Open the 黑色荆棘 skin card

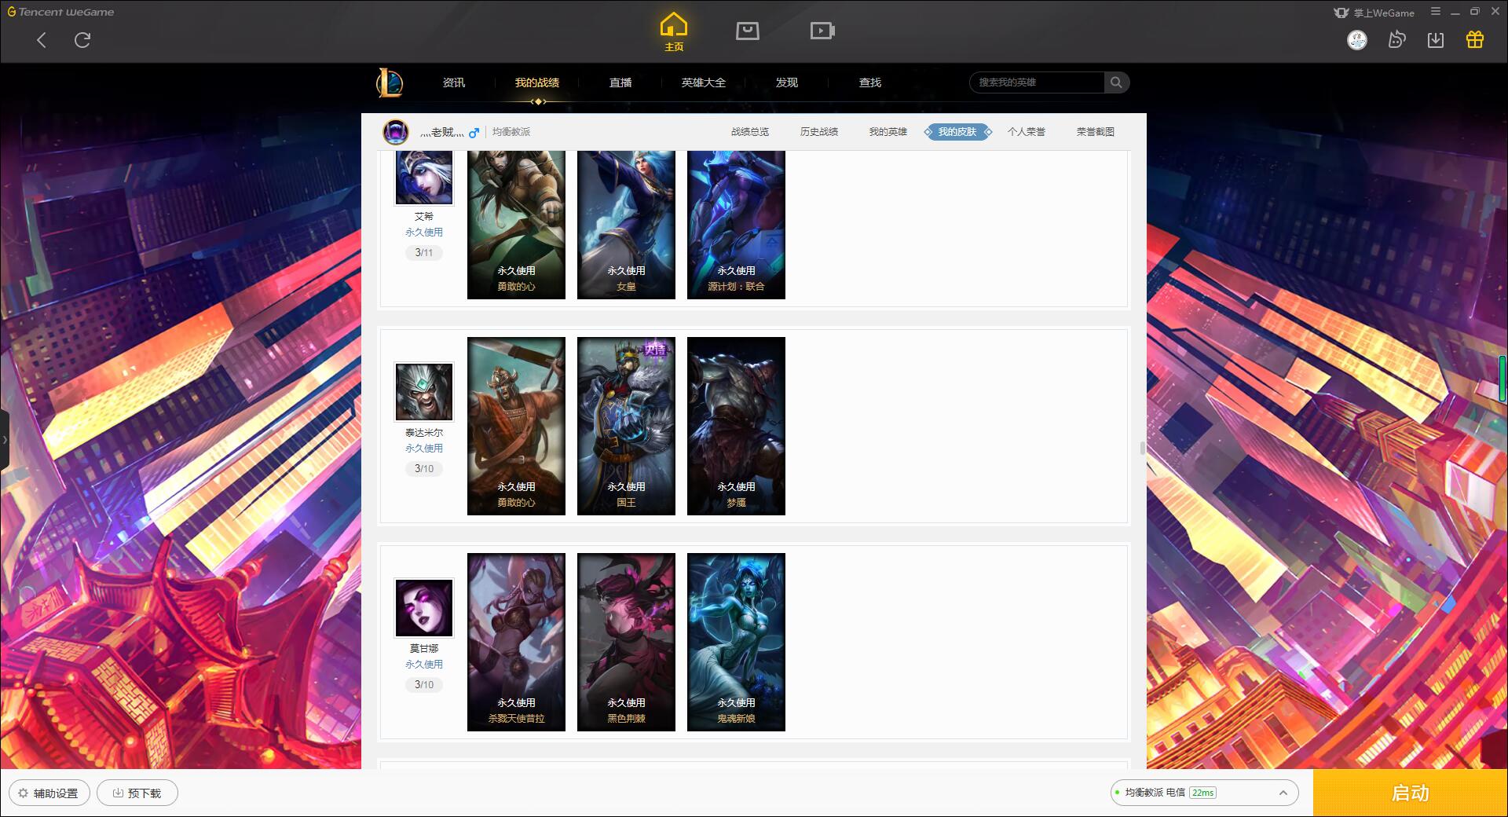click(x=626, y=642)
